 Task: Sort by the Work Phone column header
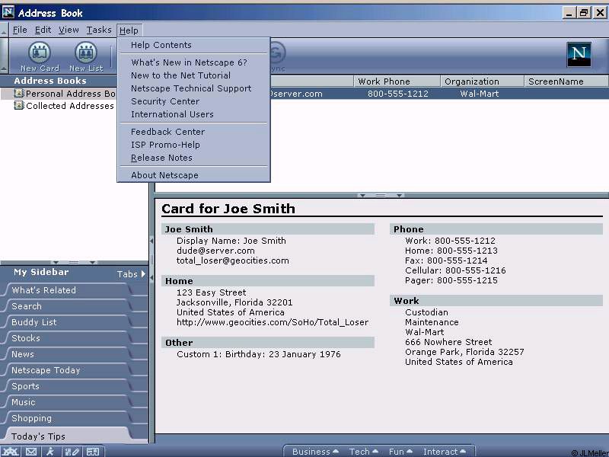point(397,81)
